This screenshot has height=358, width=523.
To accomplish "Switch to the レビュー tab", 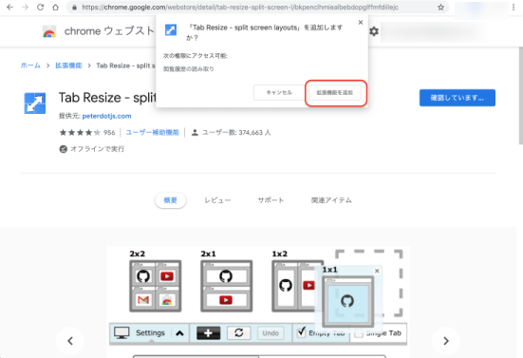I will tap(217, 200).
